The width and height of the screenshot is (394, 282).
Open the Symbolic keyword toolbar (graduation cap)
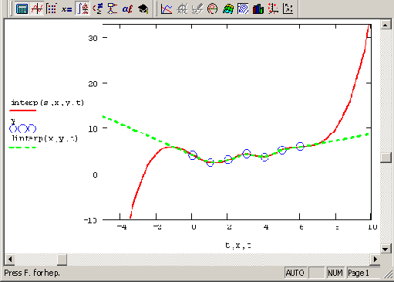coord(143,9)
